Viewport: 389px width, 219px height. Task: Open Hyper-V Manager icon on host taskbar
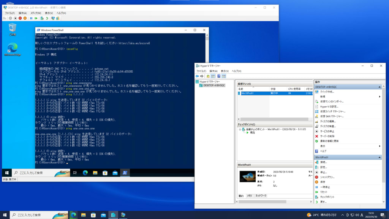113,215
